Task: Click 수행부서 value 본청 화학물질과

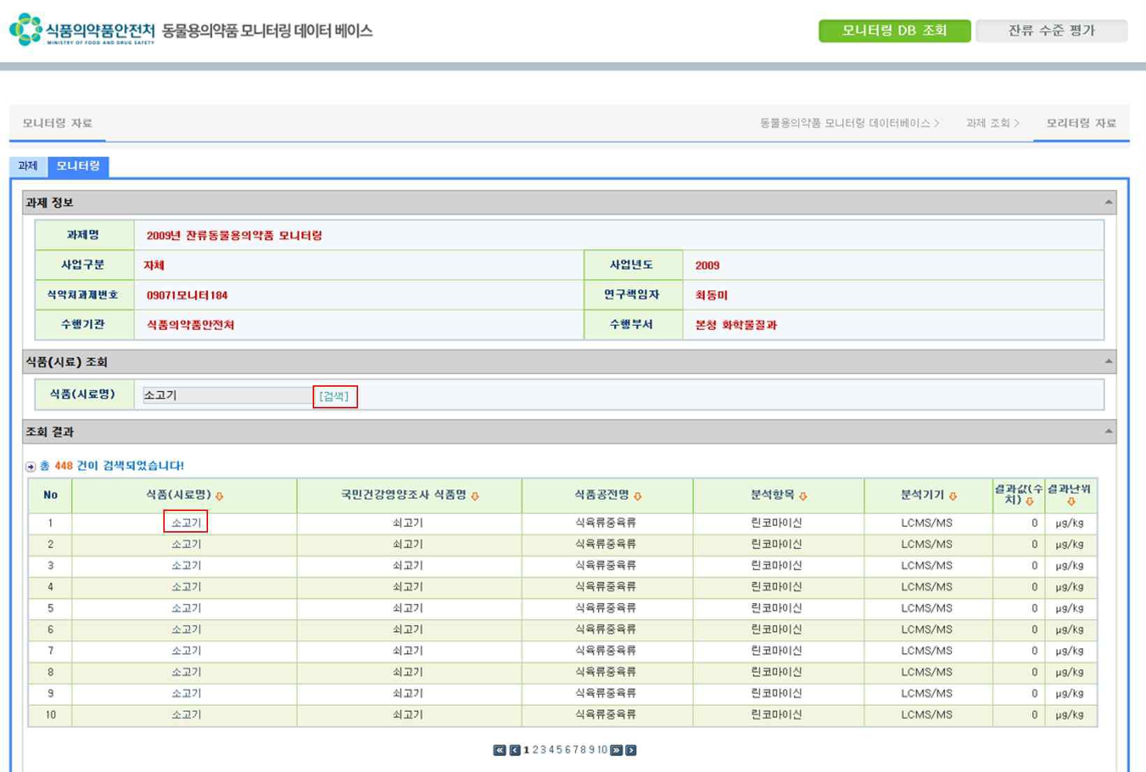Action: [736, 325]
